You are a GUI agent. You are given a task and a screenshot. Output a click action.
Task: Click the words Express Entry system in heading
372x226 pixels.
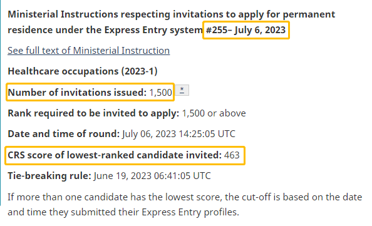153,30
